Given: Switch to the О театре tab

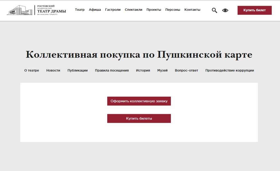Looking at the screenshot, I should (32, 71).
